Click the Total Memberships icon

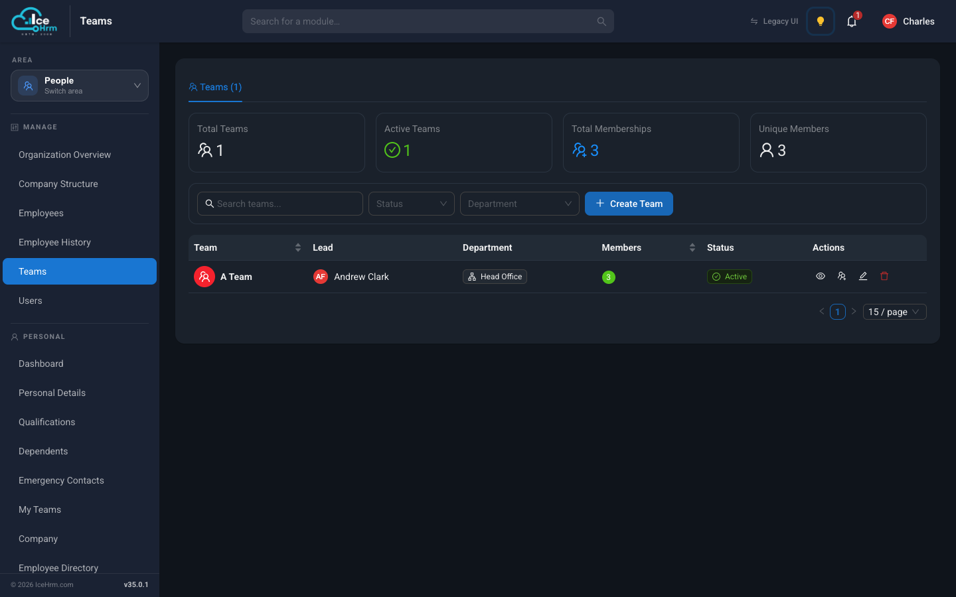[580, 151]
